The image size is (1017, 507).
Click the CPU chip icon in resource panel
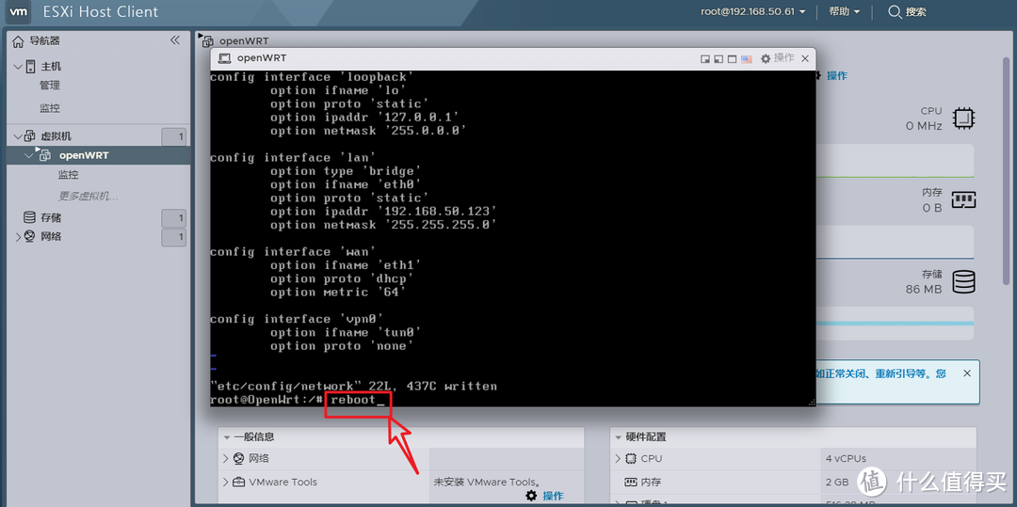[x=964, y=119]
